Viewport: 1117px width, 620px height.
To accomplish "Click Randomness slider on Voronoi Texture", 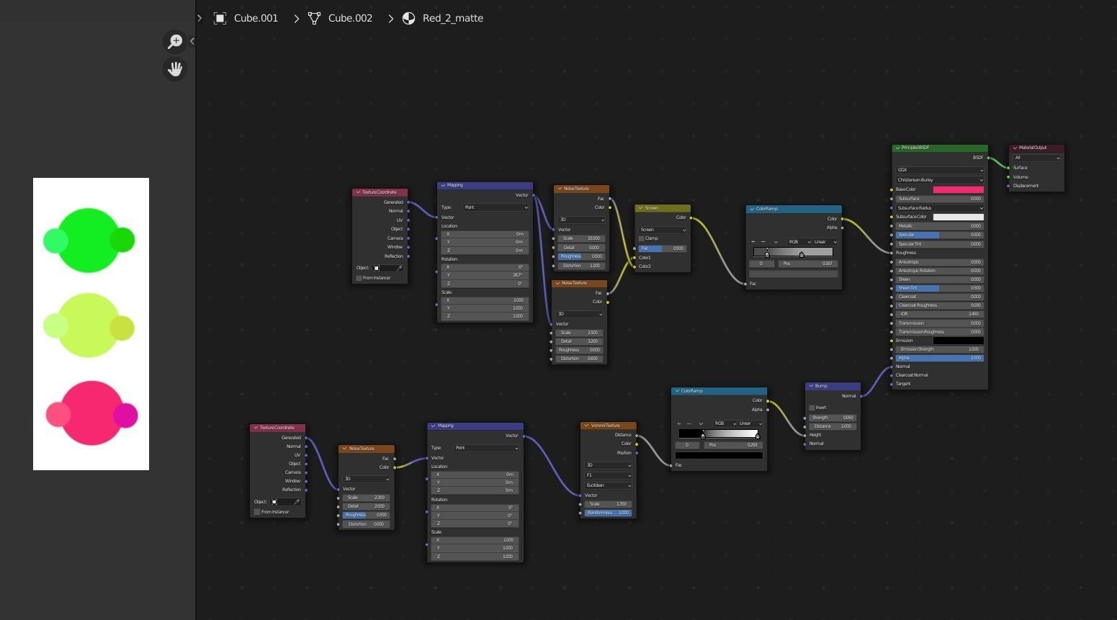I will click(609, 513).
